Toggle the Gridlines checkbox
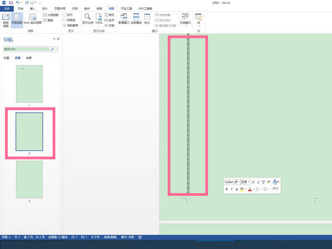The height and width of the screenshot is (249, 332). [x=64, y=20]
